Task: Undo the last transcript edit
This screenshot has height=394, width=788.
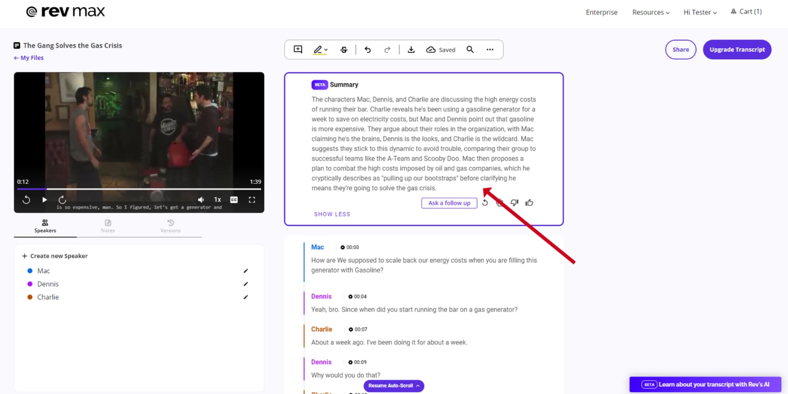Action: (368, 49)
